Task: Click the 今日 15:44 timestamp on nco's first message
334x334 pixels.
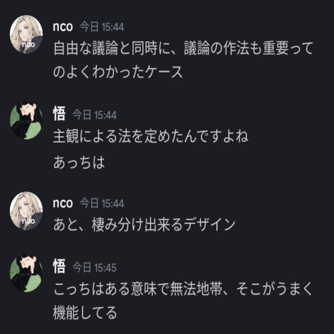Action: click(102, 27)
